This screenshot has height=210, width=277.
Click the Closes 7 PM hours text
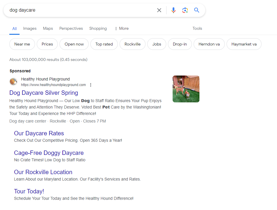tap(94, 121)
